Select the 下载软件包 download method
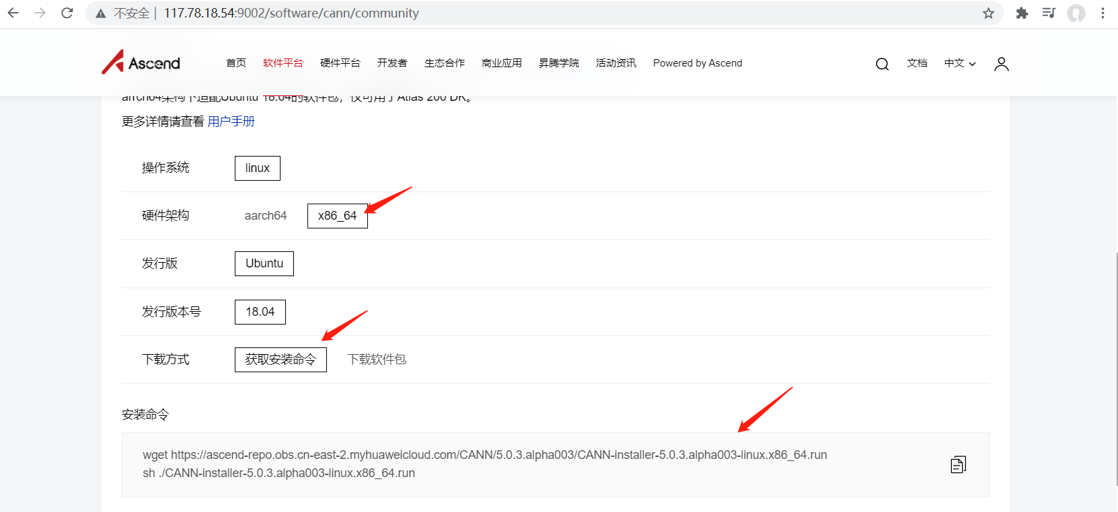Image resolution: width=1118 pixels, height=512 pixels. coord(377,359)
